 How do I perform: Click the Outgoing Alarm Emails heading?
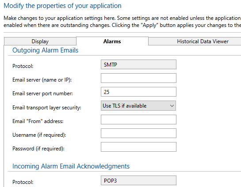46,50
